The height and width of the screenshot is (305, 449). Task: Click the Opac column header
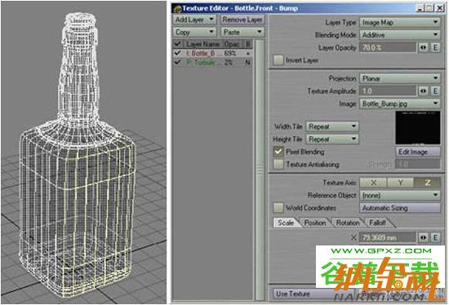(232, 44)
